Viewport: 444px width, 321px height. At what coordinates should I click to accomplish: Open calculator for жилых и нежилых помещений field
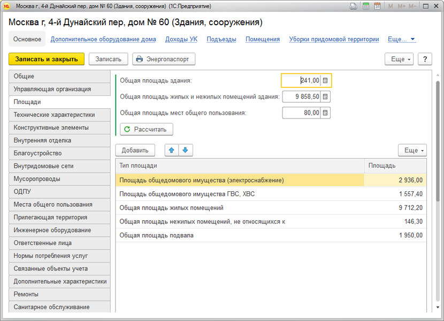pyautogui.click(x=326, y=96)
